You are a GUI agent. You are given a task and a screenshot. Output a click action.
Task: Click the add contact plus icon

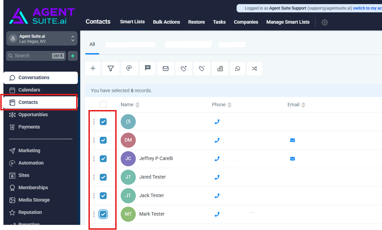click(93, 69)
